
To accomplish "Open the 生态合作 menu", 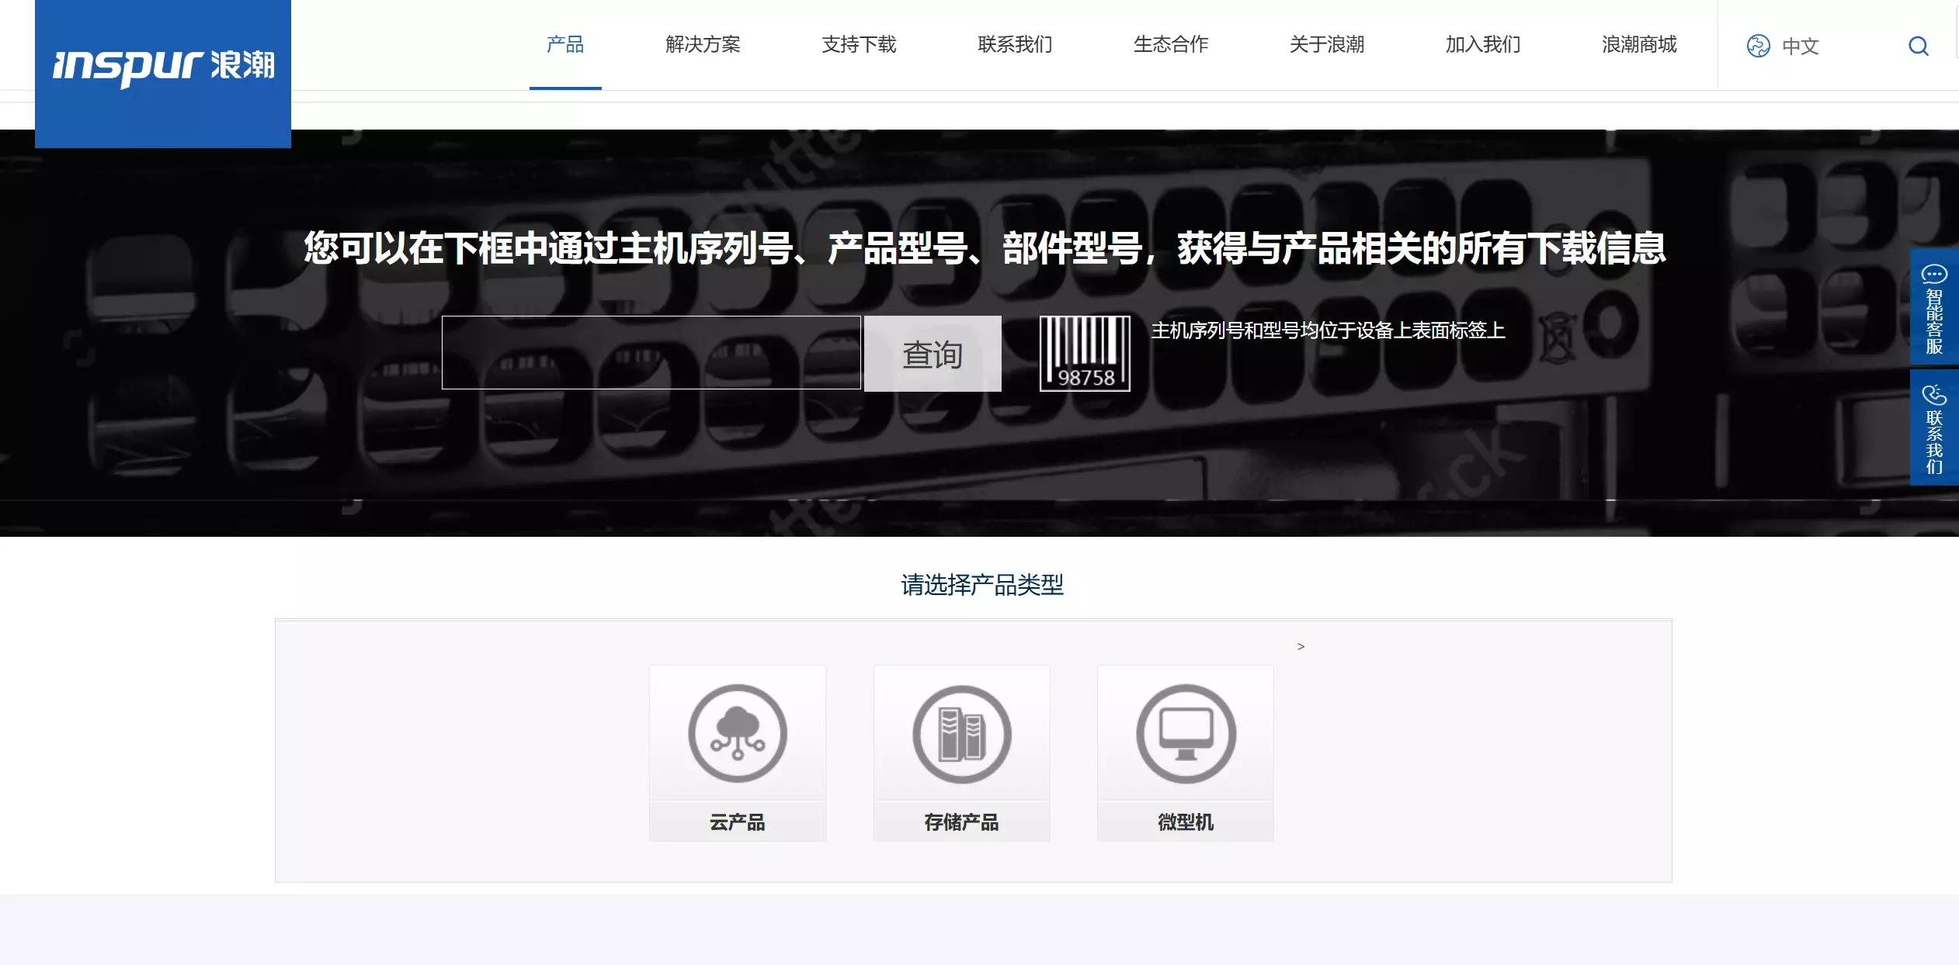I will (1170, 45).
